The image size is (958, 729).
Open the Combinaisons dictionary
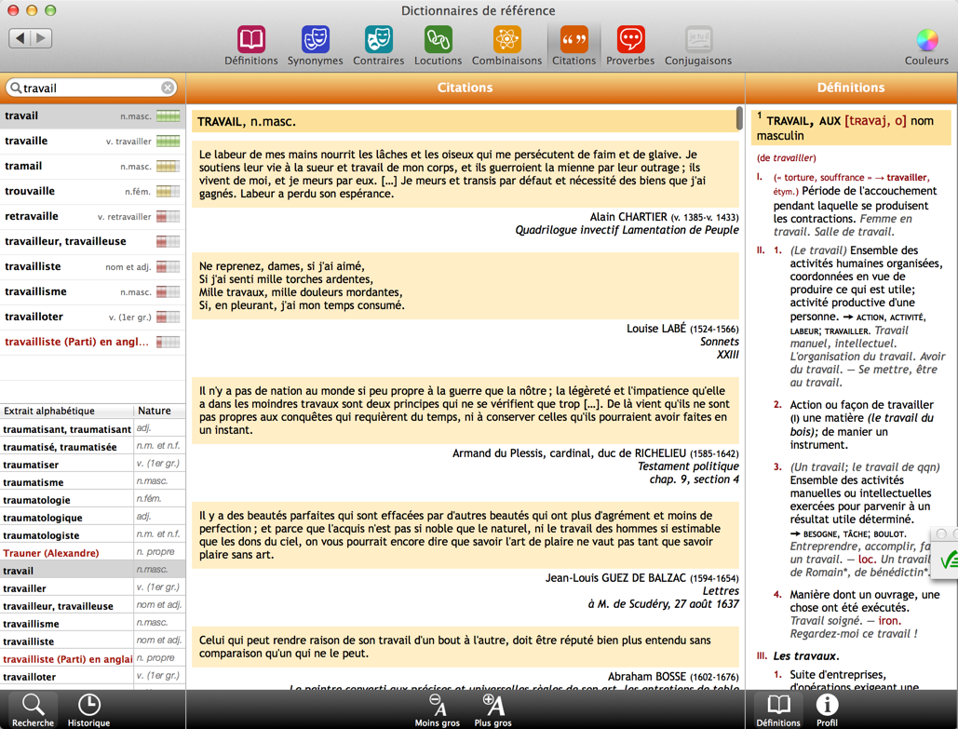tap(506, 46)
